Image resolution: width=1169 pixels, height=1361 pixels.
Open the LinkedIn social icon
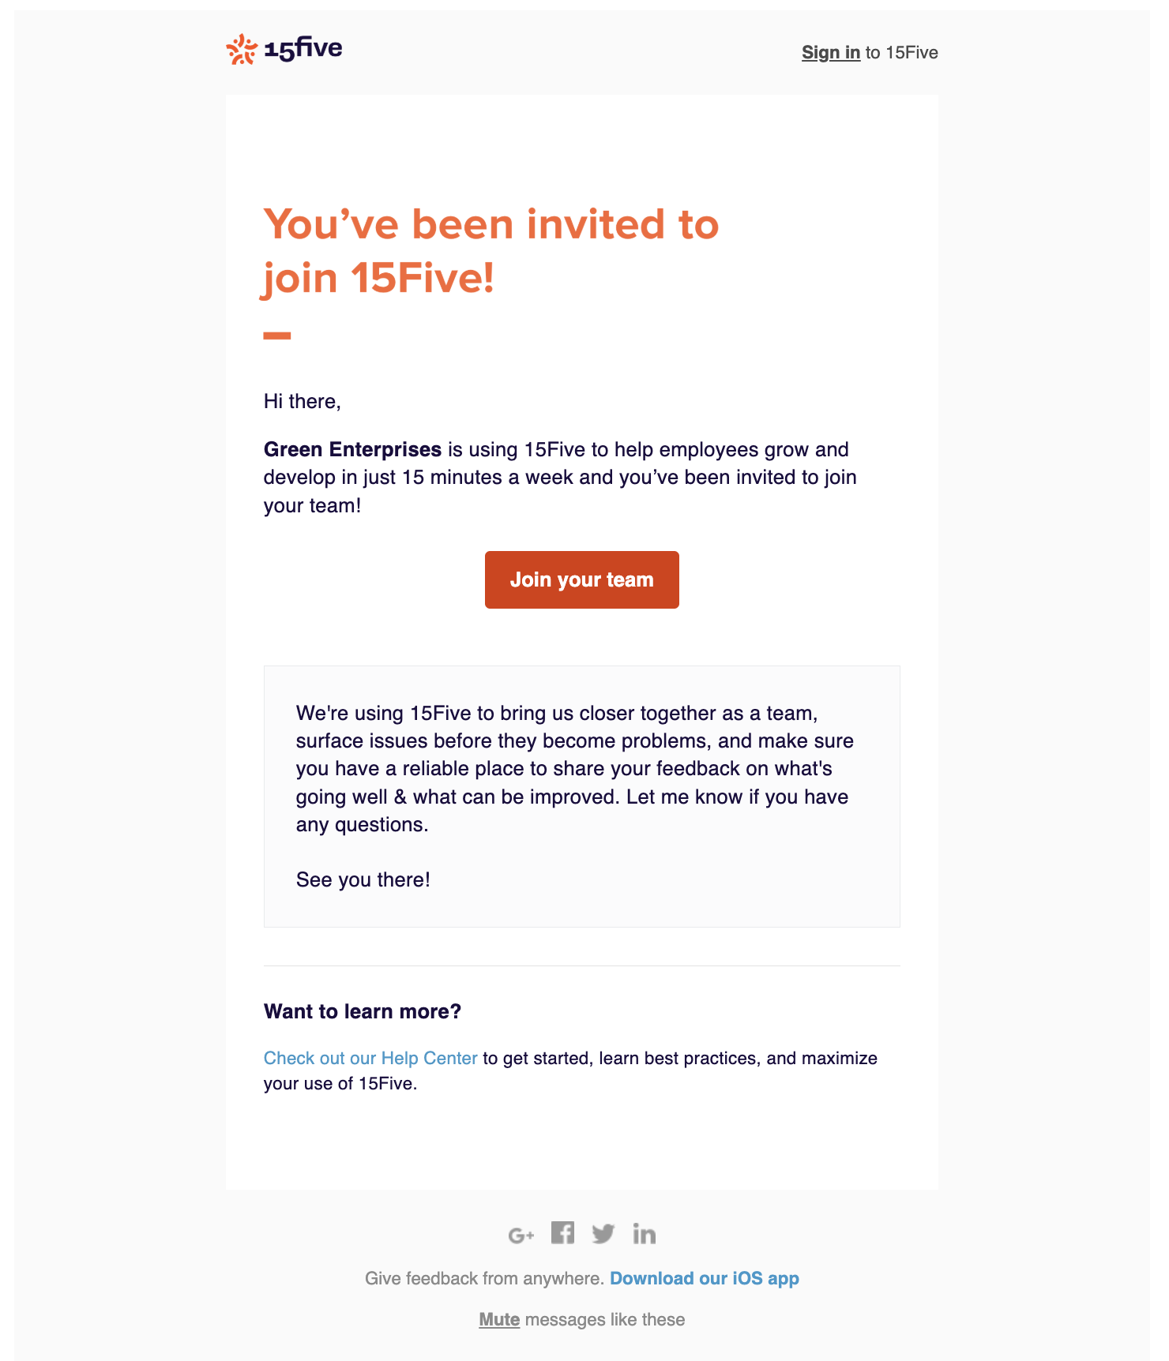point(645,1233)
